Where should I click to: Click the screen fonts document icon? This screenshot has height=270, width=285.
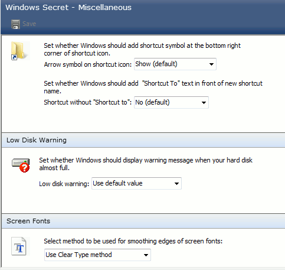(x=19, y=246)
